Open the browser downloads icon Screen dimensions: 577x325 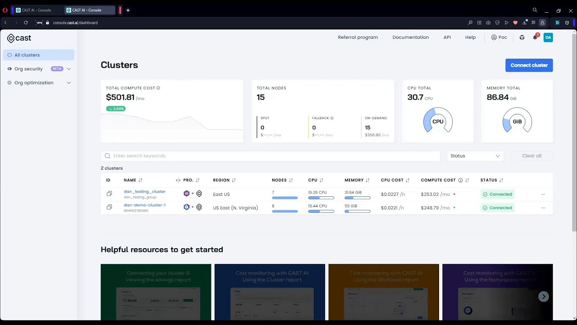525,23
